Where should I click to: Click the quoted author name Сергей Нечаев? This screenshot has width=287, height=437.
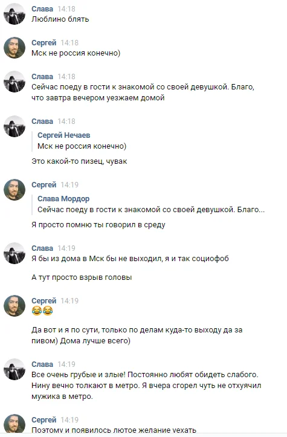(x=64, y=135)
